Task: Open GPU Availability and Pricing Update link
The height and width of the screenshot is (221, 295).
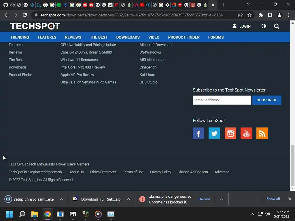Action: coord(88,45)
